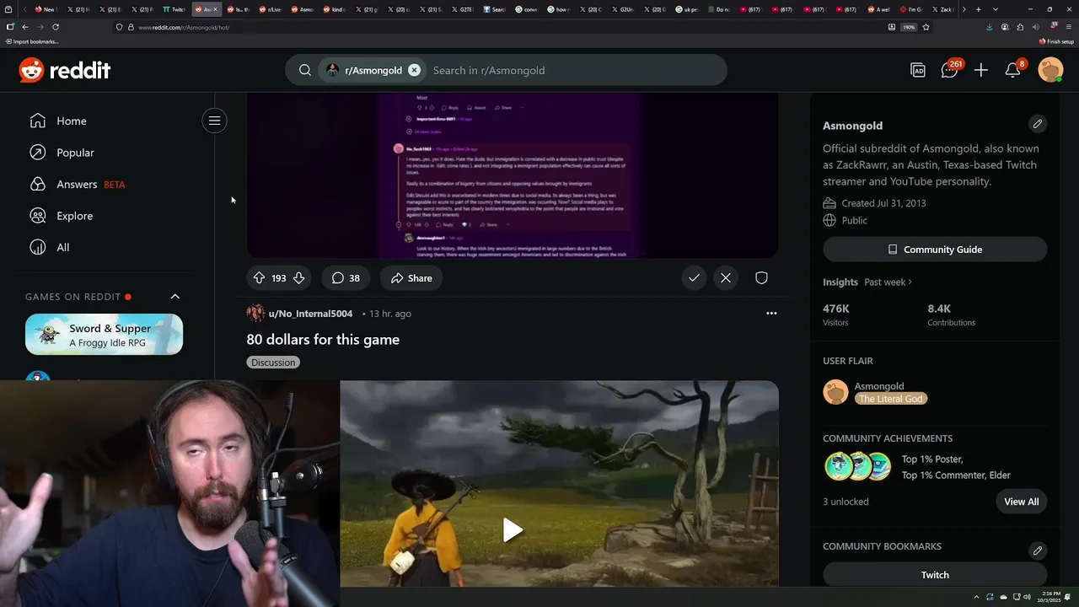The image size is (1079, 607).
Task: Open the 38 comments on the post
Action: pos(346,277)
